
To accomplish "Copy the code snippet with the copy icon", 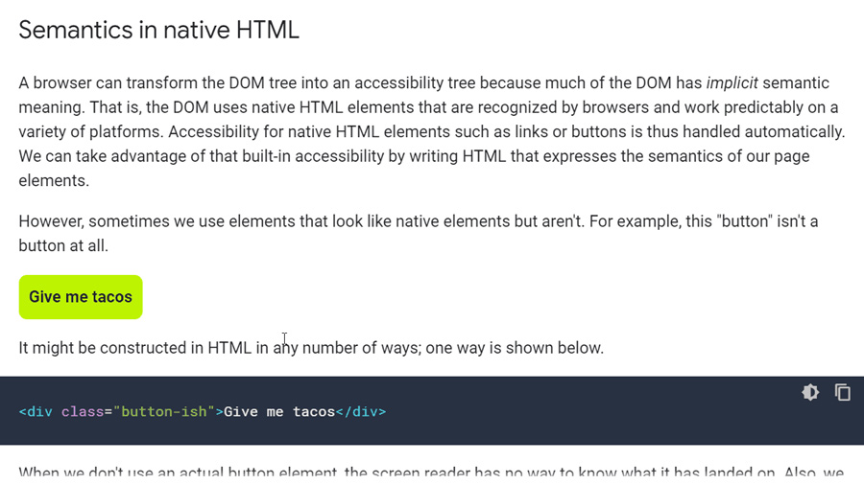I will coord(842,392).
